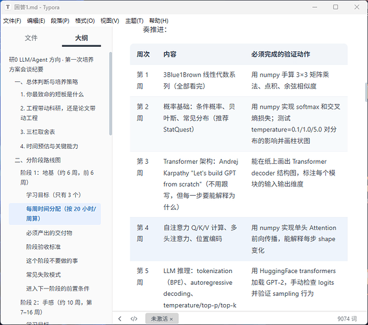Image resolution: width=368 pixels, height=325 pixels.
Task: Select outline item 4. 时间预估与关键能力
Action: pos(49,146)
